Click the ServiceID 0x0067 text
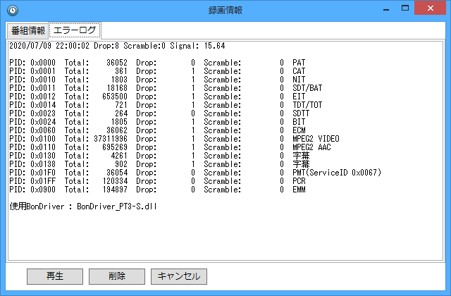 343,173
